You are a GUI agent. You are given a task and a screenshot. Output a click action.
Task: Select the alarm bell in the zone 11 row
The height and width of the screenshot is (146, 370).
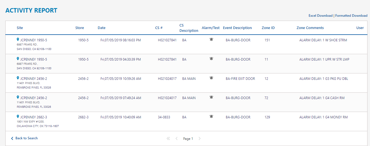tap(211, 59)
